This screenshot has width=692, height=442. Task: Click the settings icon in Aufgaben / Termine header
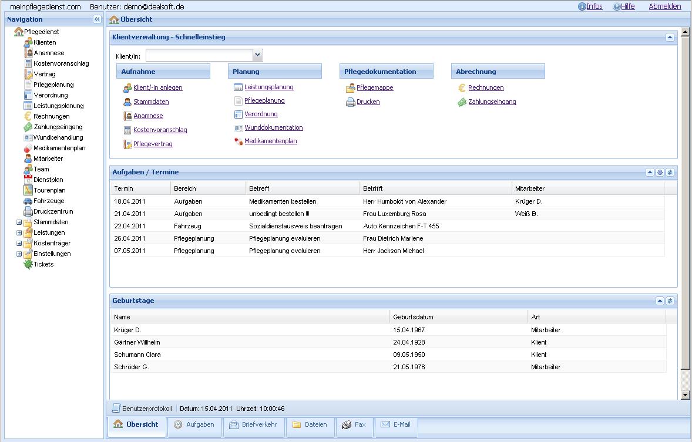(660, 173)
